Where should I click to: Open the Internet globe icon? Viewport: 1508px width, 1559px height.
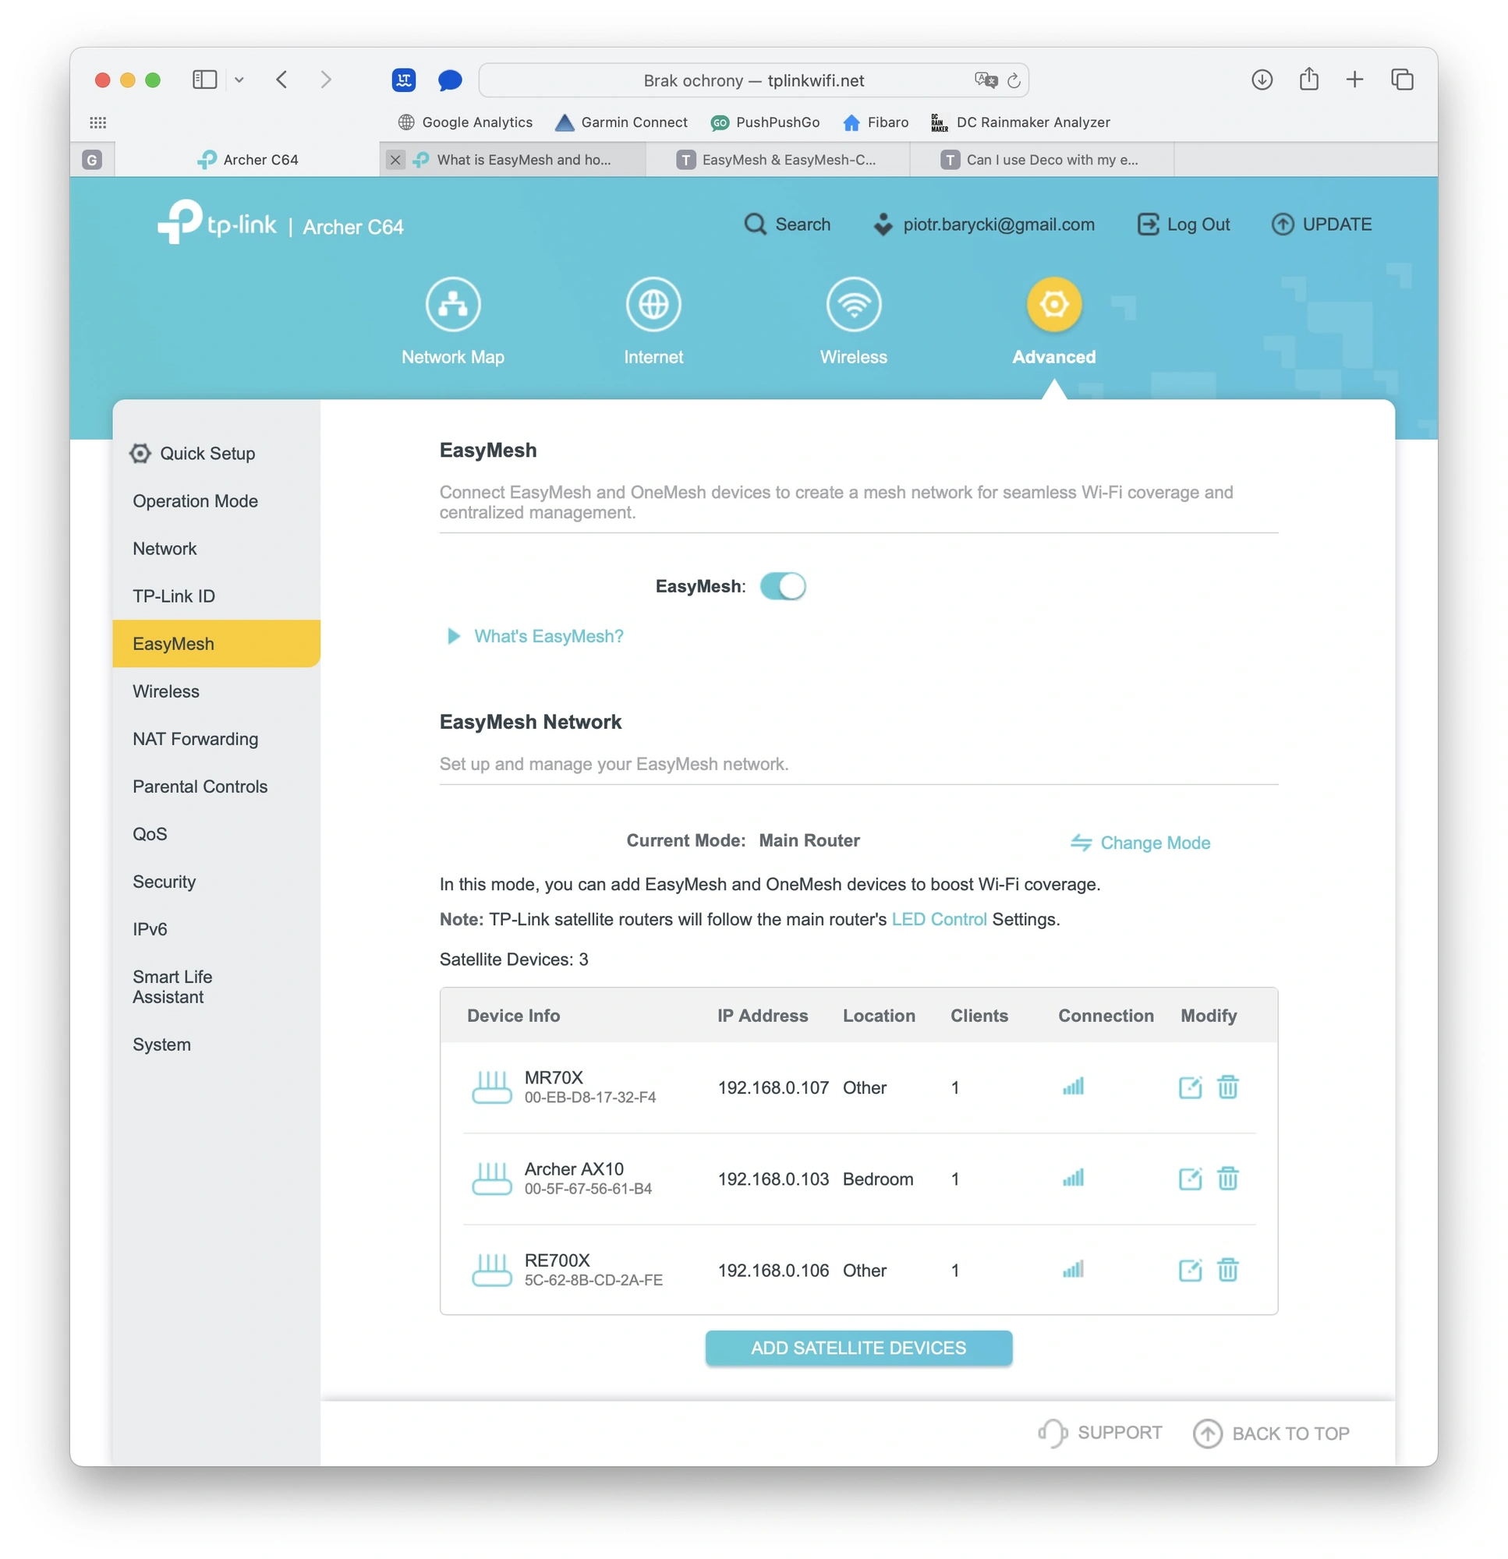coord(653,304)
